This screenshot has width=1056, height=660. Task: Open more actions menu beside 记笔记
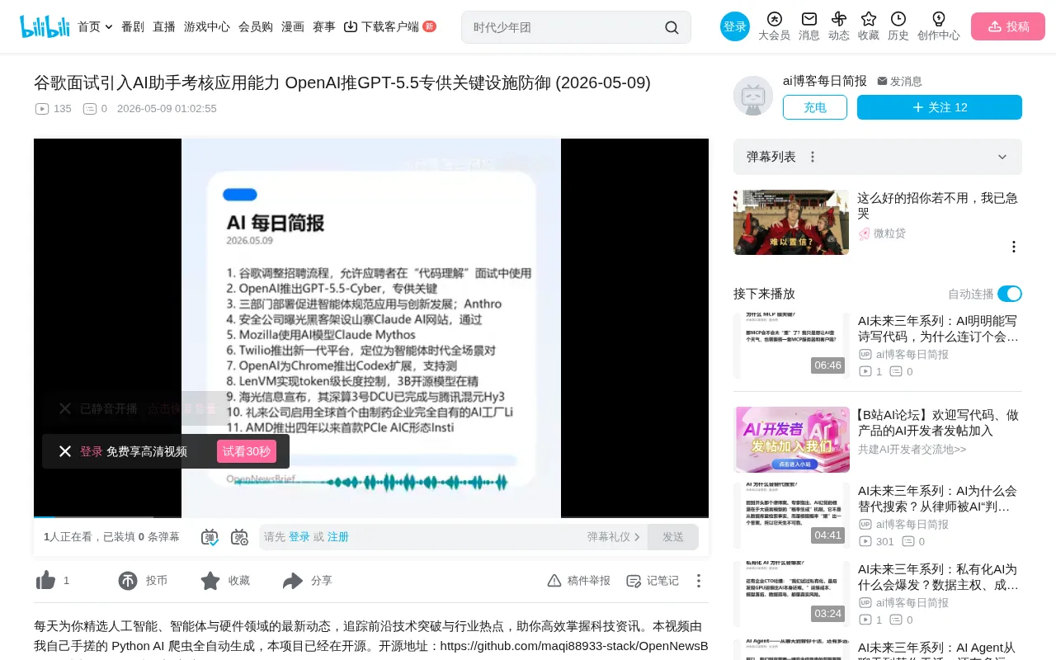coord(698,581)
